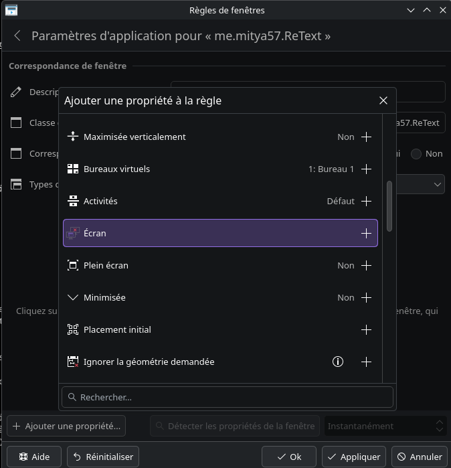Focus the Rechercher search field
The image size is (451, 468).
pyautogui.click(x=228, y=397)
